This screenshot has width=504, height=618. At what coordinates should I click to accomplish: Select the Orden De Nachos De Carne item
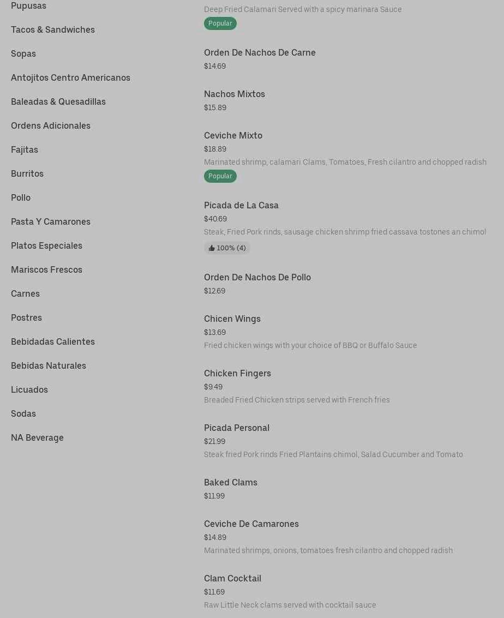pyautogui.click(x=260, y=52)
